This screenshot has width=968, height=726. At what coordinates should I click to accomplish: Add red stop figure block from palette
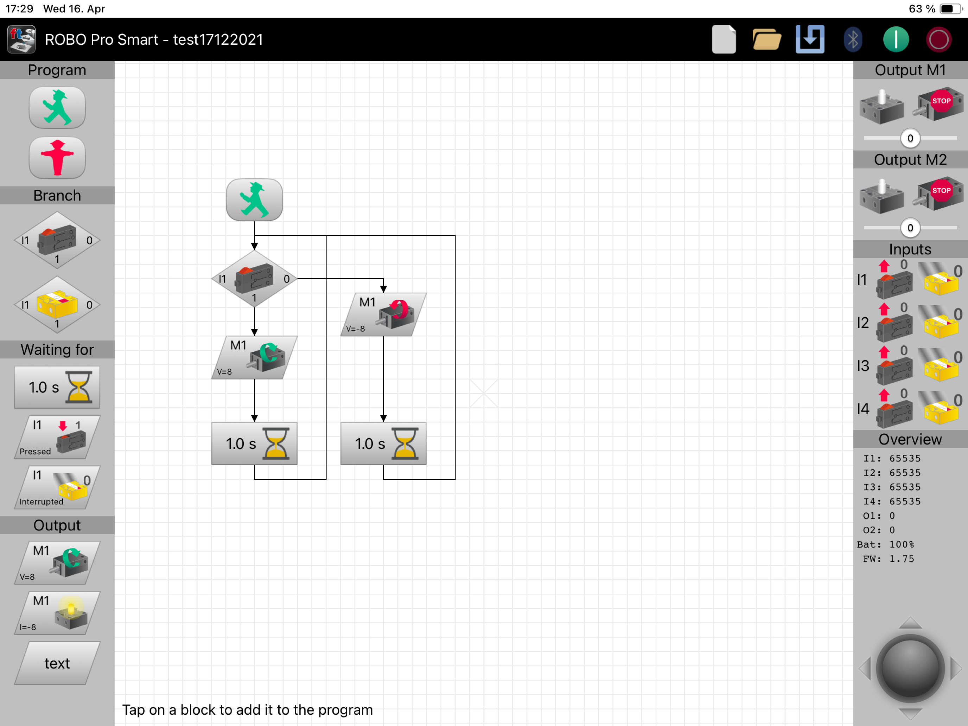(57, 158)
